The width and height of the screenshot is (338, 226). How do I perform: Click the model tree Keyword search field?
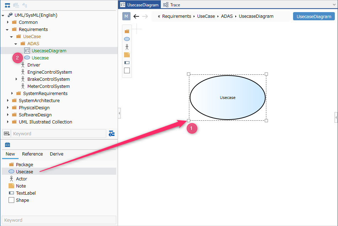coord(58,134)
